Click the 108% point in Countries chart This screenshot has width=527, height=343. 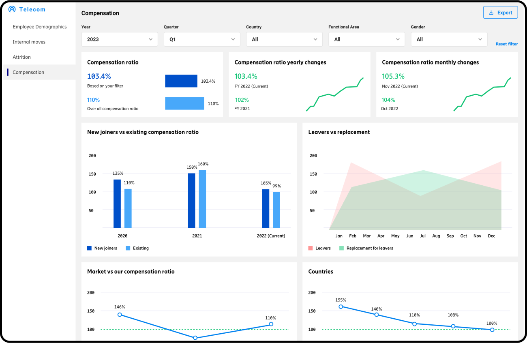(x=453, y=326)
